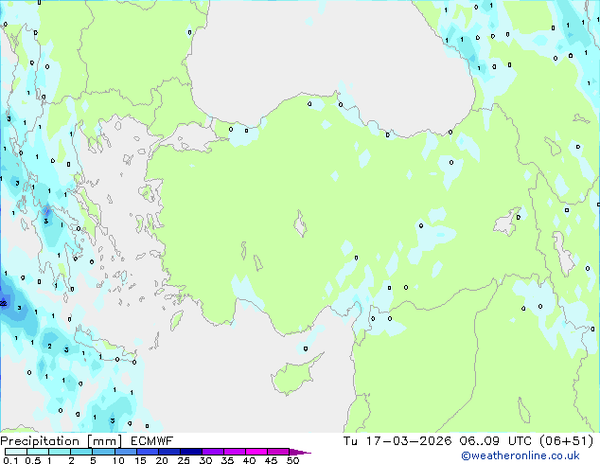The height and width of the screenshot is (464, 600).
Task: Click the 5–10 mm legend color swatch
Action: [103, 452]
